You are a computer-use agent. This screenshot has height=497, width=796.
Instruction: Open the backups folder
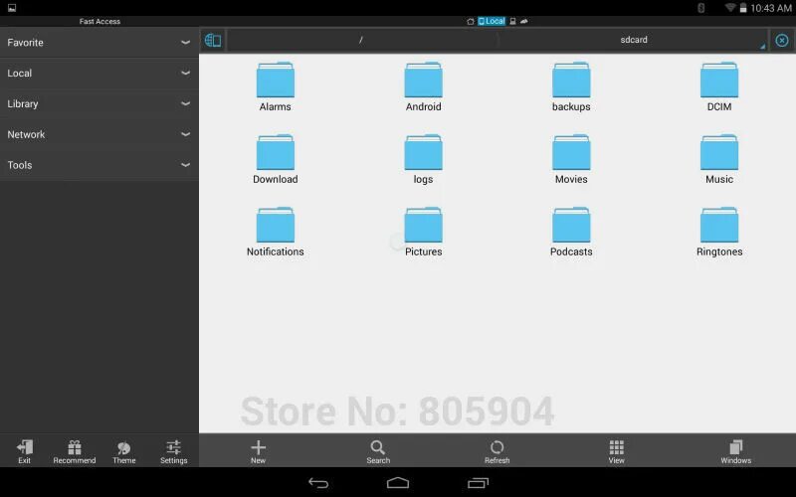coord(571,86)
